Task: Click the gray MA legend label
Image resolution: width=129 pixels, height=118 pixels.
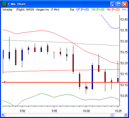Action: [x=125, y=10]
